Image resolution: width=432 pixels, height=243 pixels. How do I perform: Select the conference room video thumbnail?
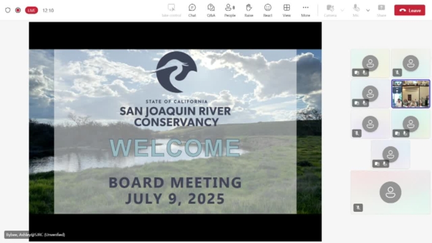click(x=411, y=94)
